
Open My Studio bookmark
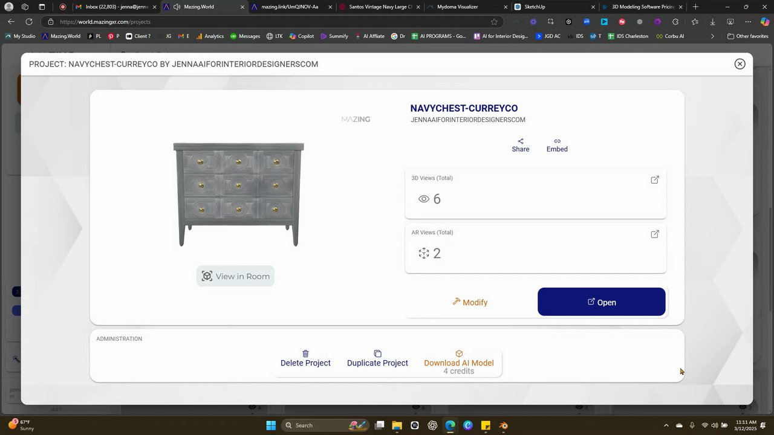click(21, 36)
